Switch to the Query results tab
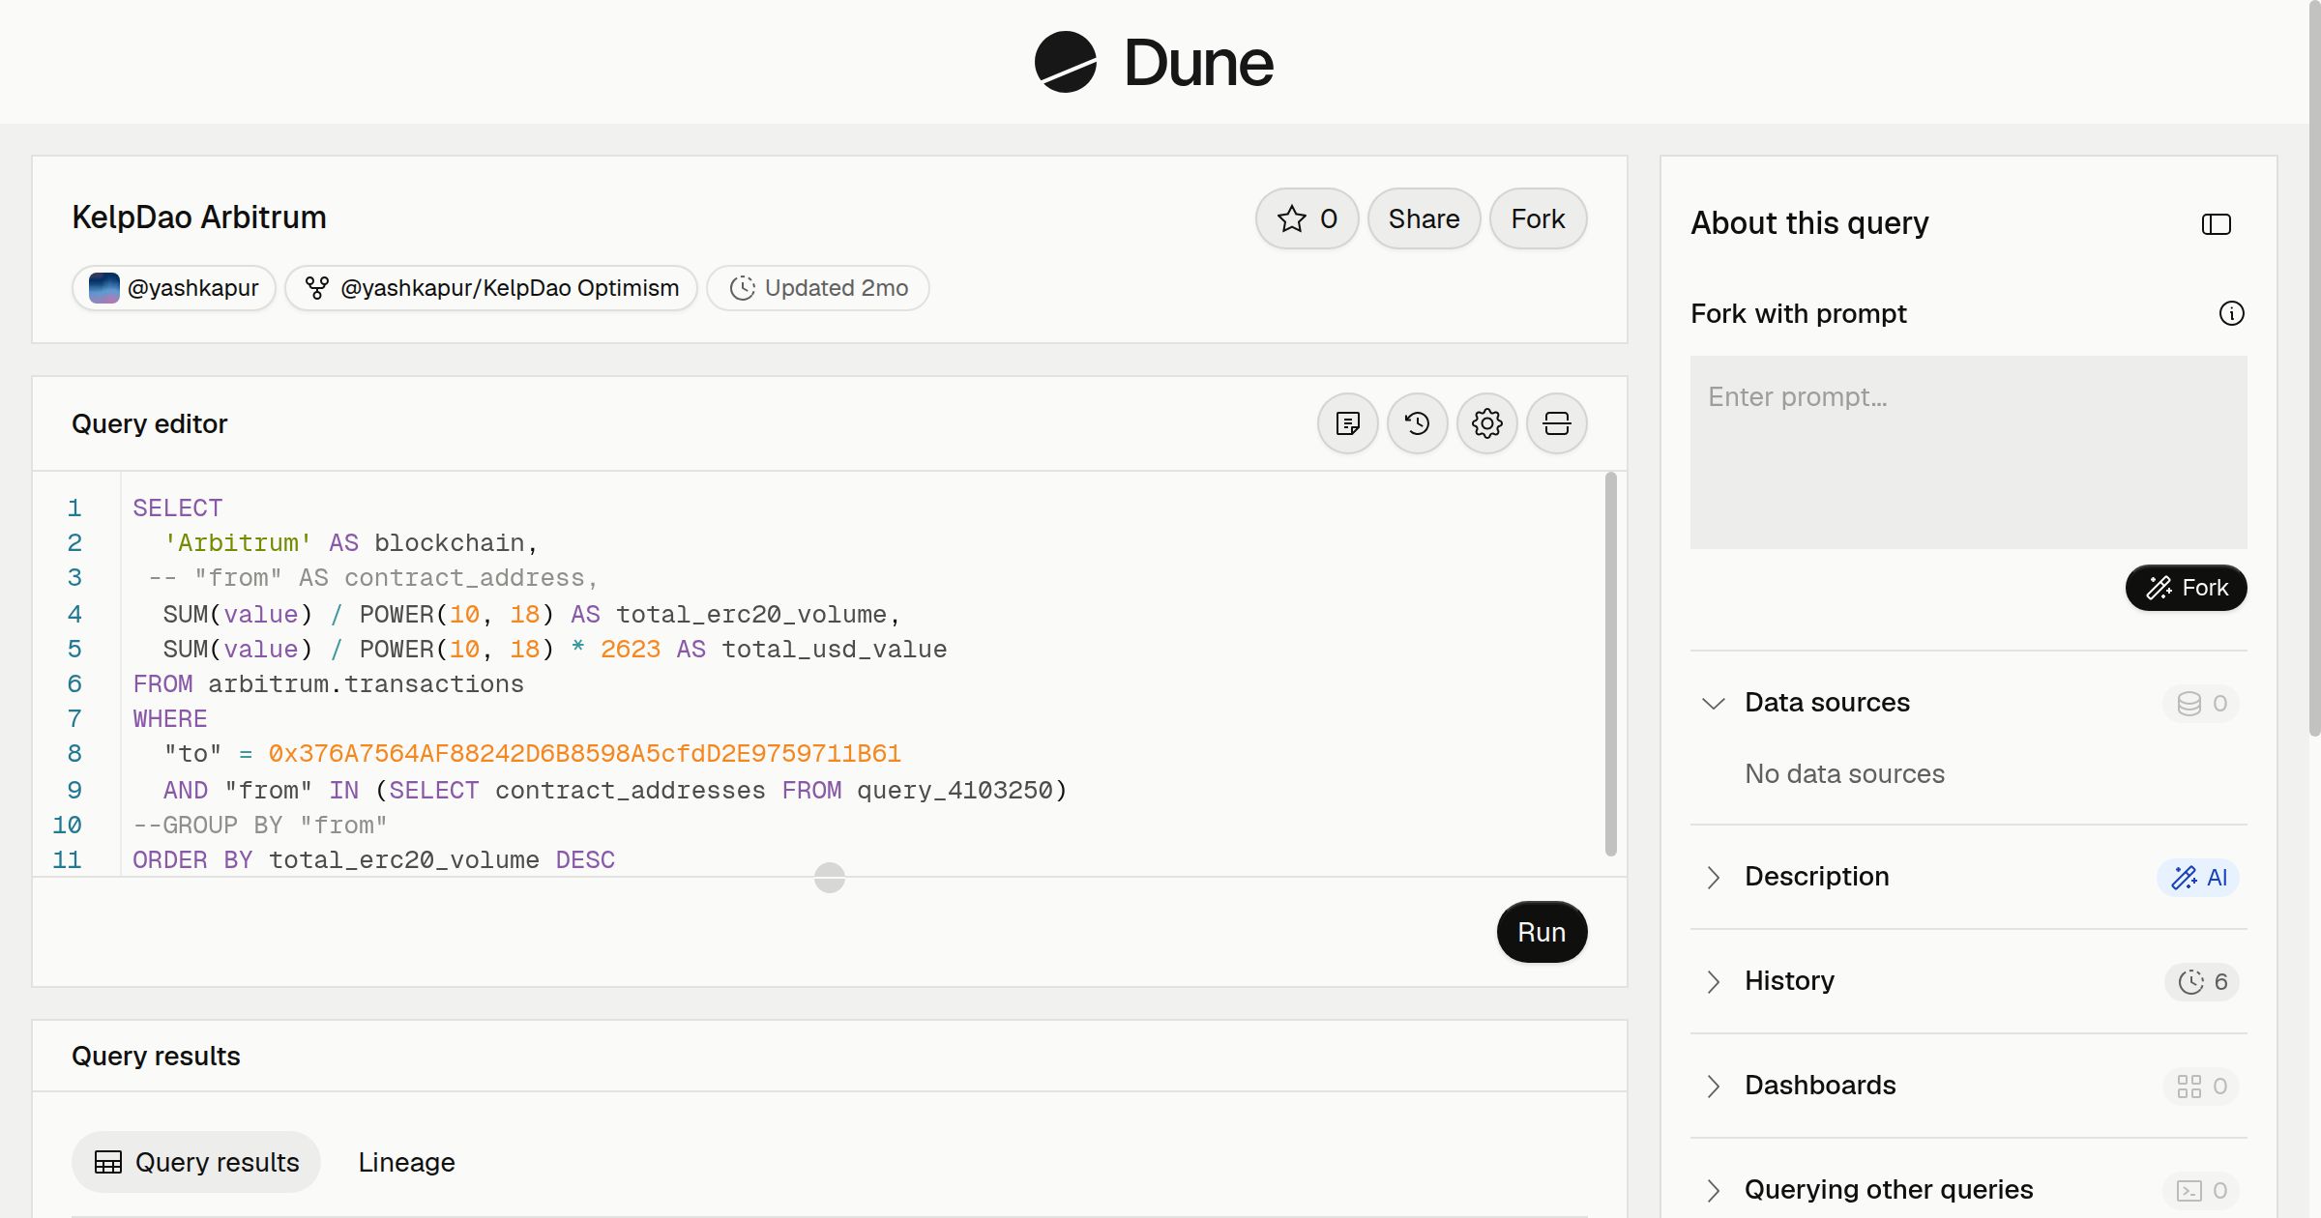 (x=196, y=1162)
